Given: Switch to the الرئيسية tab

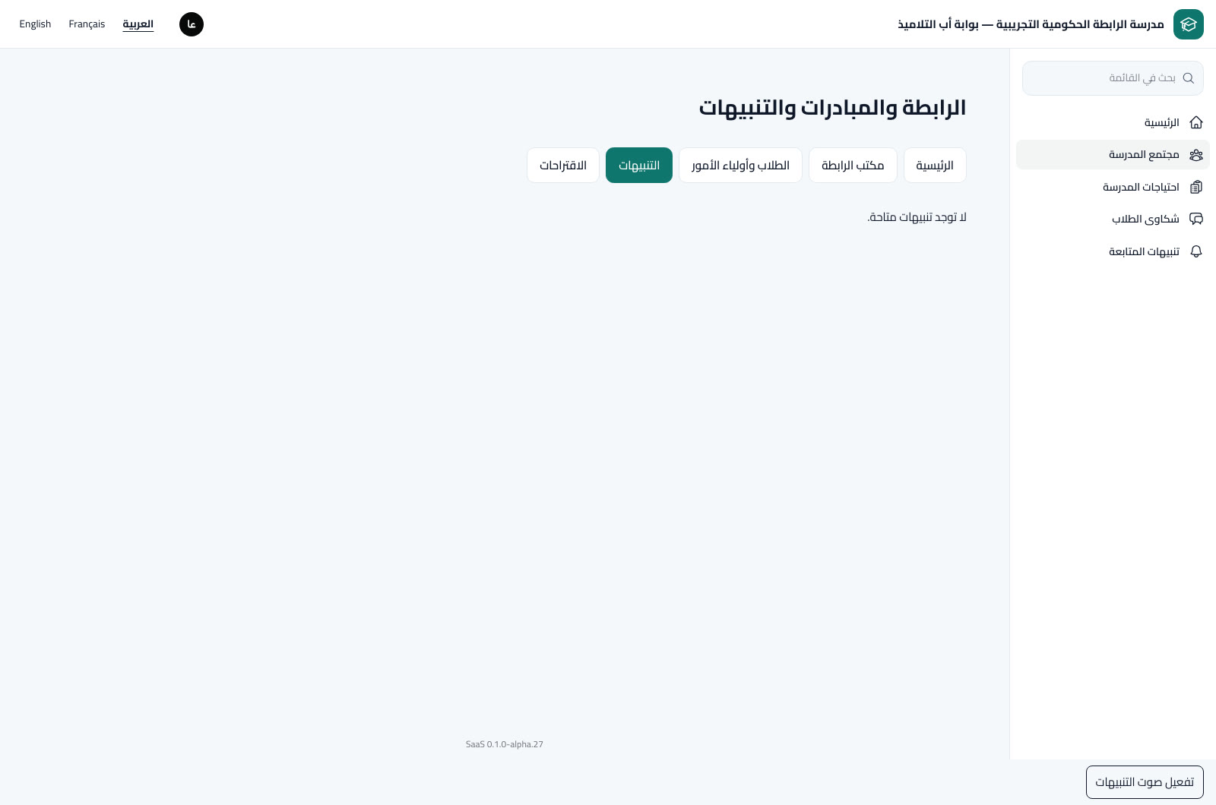Looking at the screenshot, I should [935, 166].
